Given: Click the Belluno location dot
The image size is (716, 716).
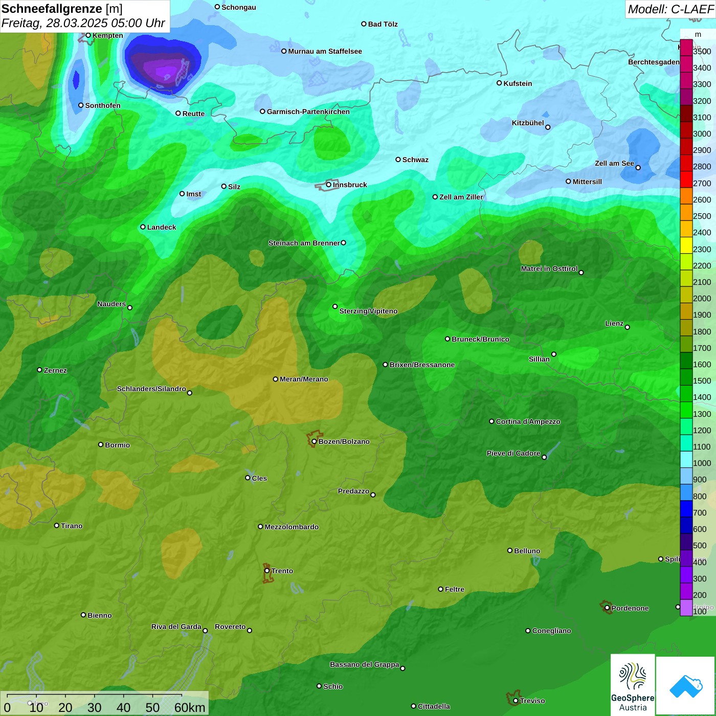Looking at the screenshot, I should [x=510, y=550].
